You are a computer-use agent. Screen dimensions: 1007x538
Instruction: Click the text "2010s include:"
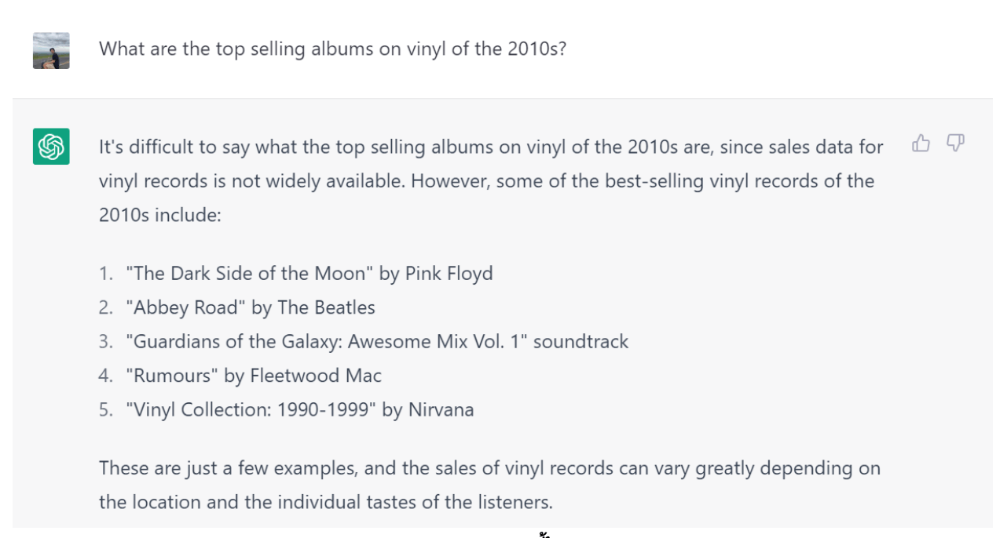coord(160,214)
